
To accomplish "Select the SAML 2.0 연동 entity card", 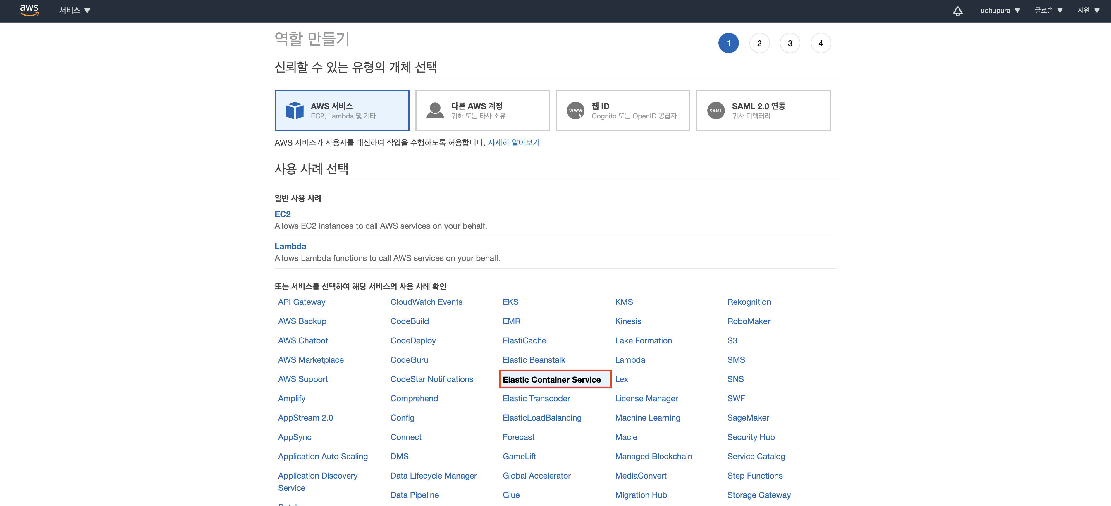I will click(763, 111).
